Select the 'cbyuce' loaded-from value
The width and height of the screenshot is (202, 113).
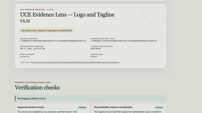tap(94, 57)
